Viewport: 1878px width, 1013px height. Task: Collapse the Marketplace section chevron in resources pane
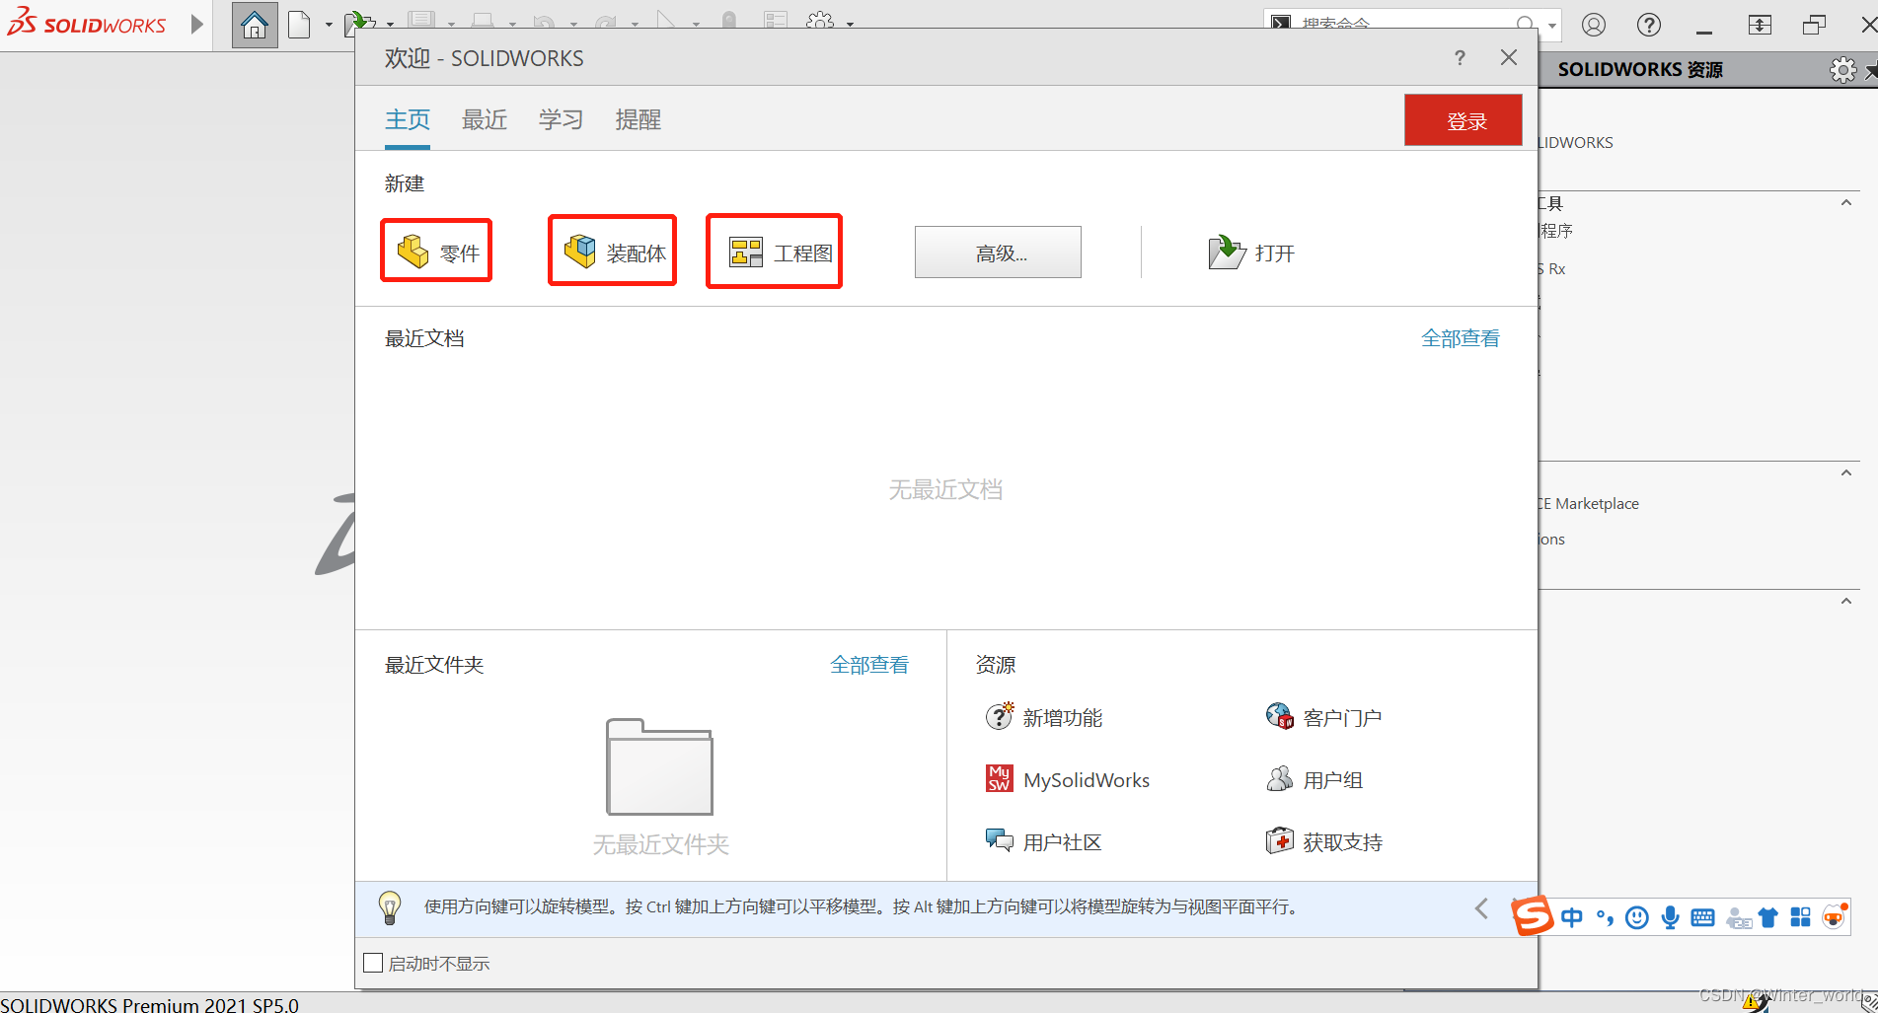tap(1846, 473)
